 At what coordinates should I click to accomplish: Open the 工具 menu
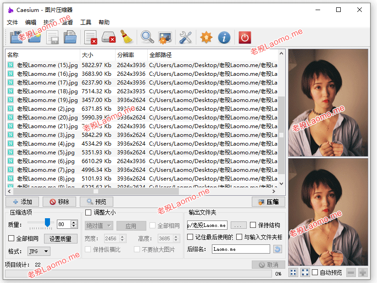[86, 23]
